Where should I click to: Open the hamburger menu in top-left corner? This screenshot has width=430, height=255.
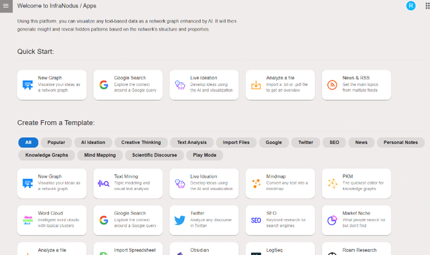tap(6, 6)
